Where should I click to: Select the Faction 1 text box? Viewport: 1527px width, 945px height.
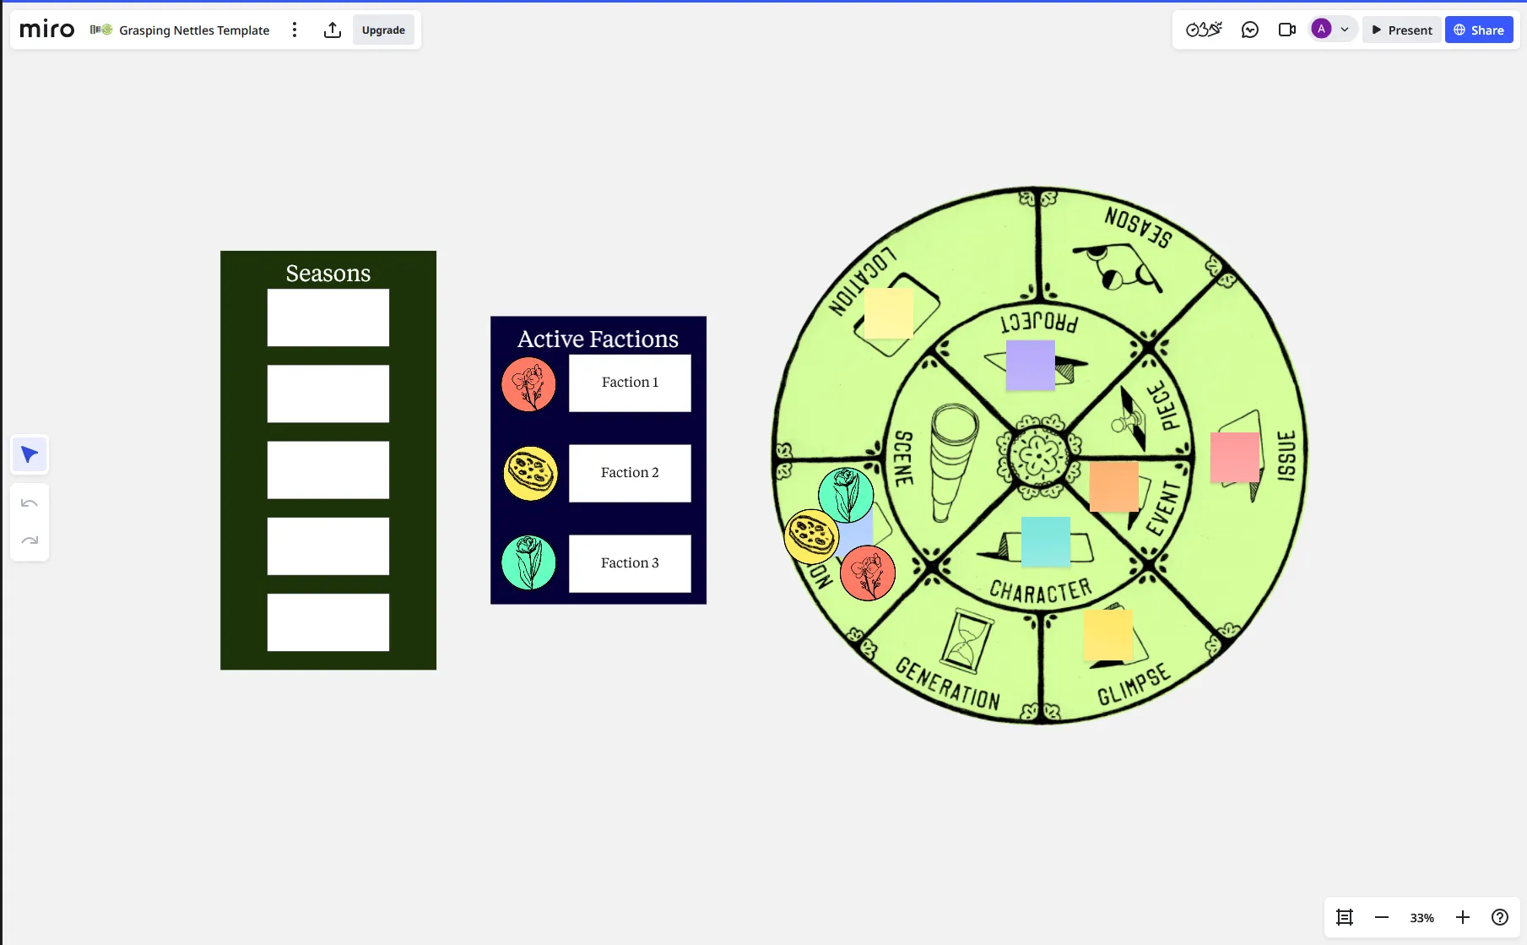(630, 383)
